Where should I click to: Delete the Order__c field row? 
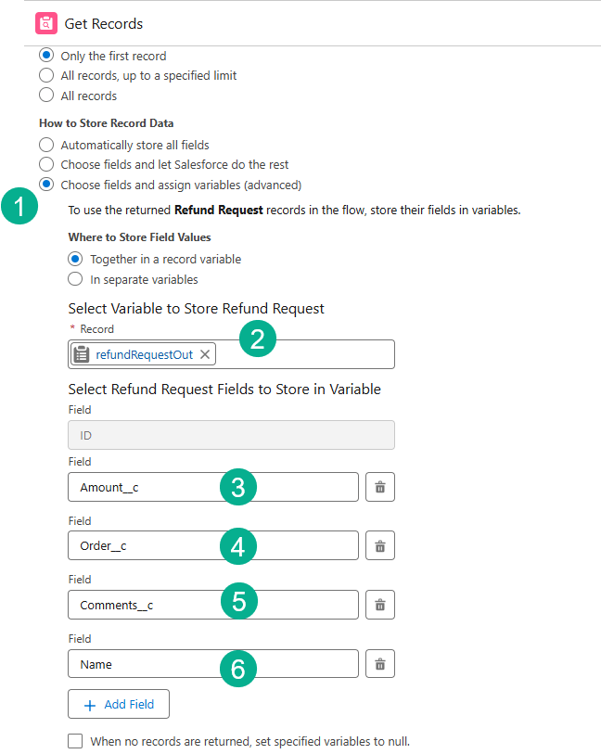379,545
